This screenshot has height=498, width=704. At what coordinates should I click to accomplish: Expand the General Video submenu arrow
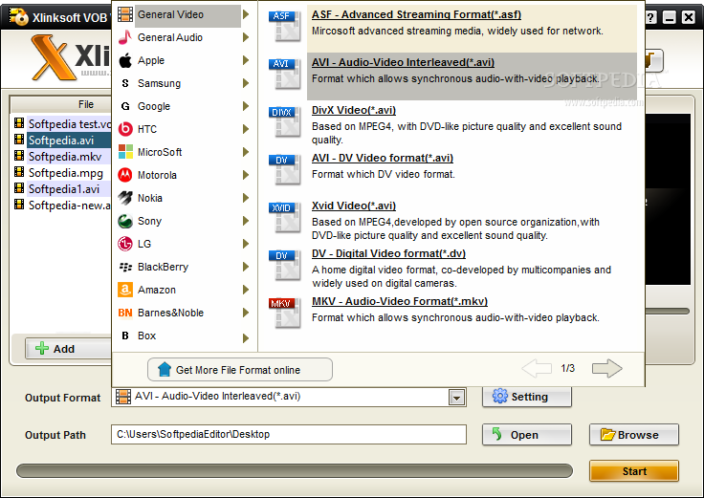[x=246, y=14]
